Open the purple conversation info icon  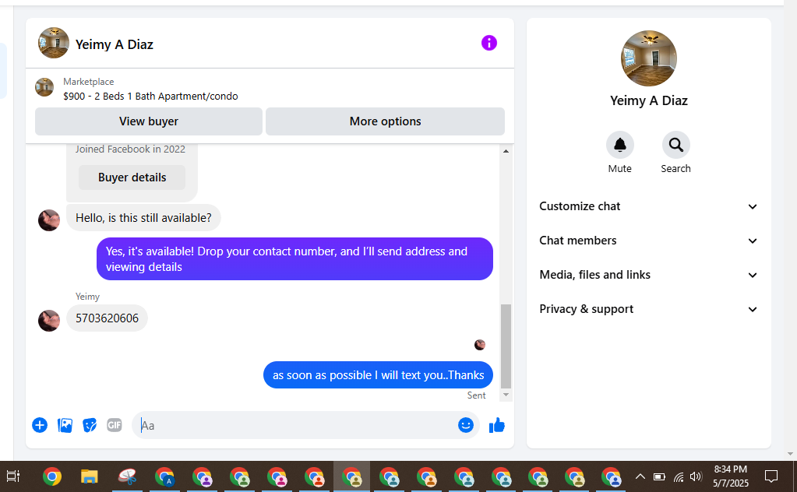pyautogui.click(x=489, y=43)
